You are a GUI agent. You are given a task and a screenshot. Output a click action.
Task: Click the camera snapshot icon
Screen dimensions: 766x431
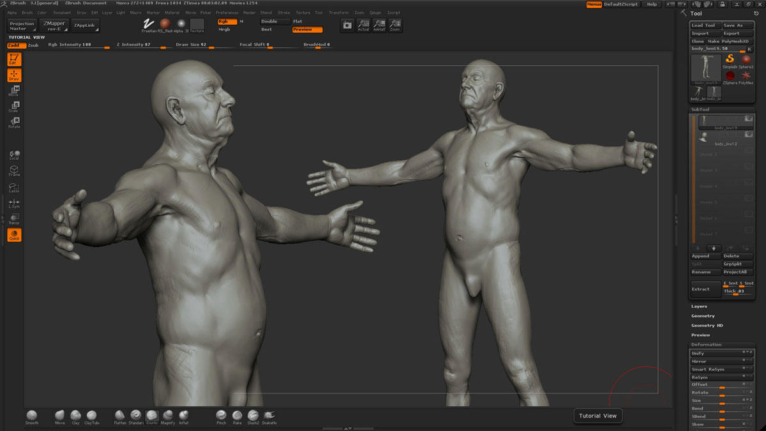pos(347,26)
